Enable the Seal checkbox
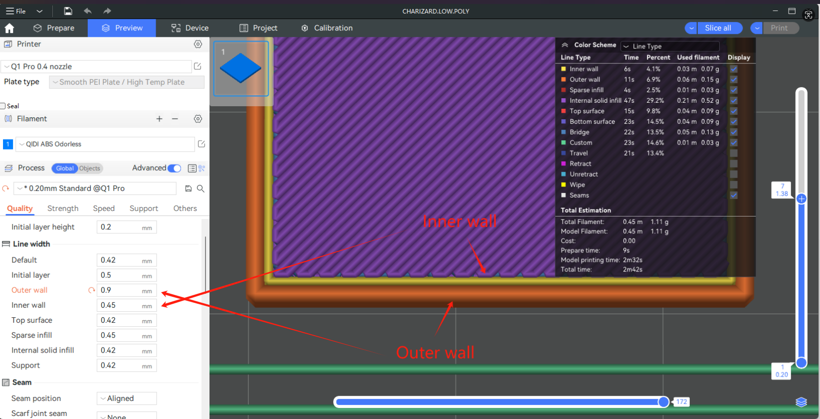 (3, 106)
